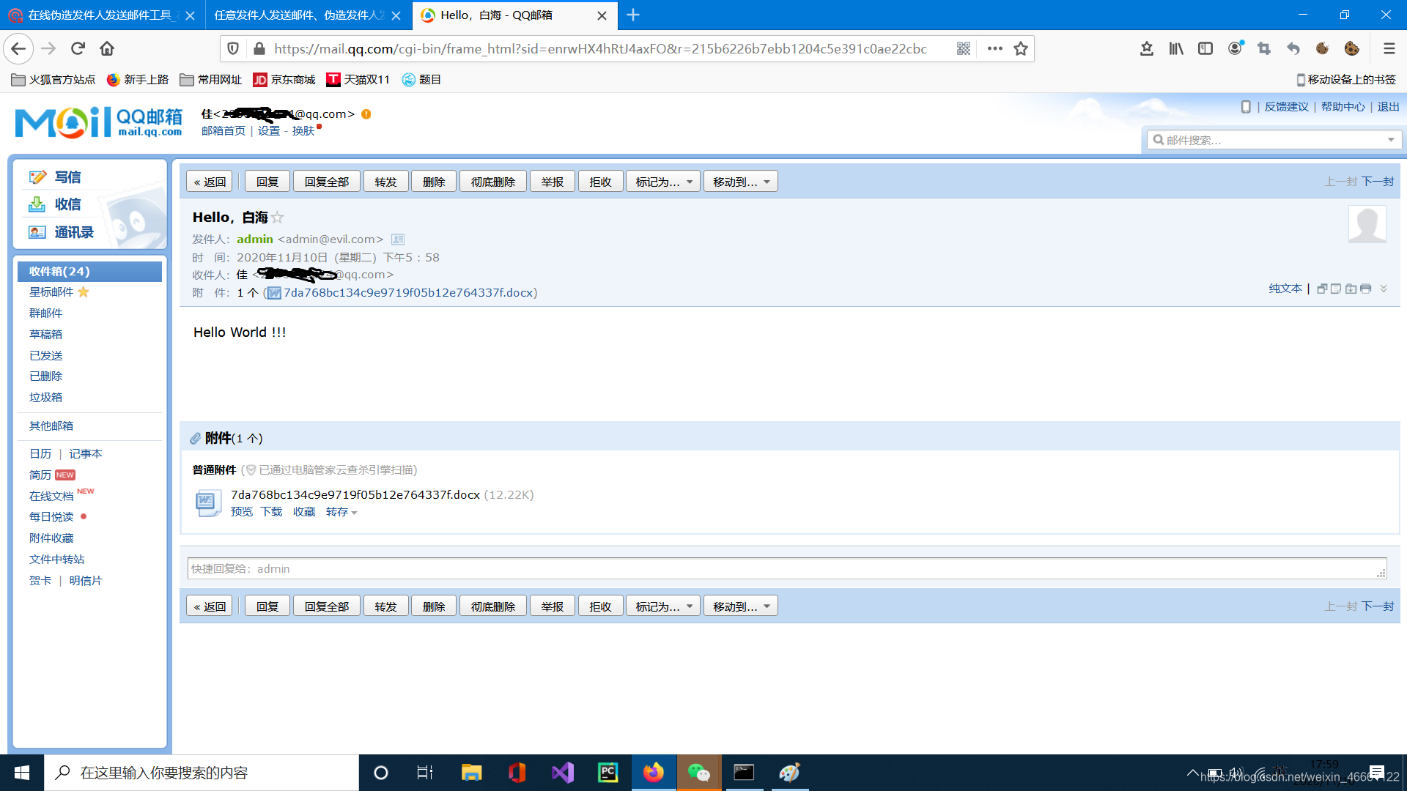Open the 在线文档 sidebar link
The height and width of the screenshot is (791, 1407).
tap(51, 497)
